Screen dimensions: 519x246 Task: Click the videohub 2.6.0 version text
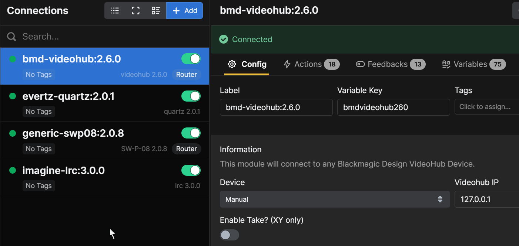tap(144, 75)
